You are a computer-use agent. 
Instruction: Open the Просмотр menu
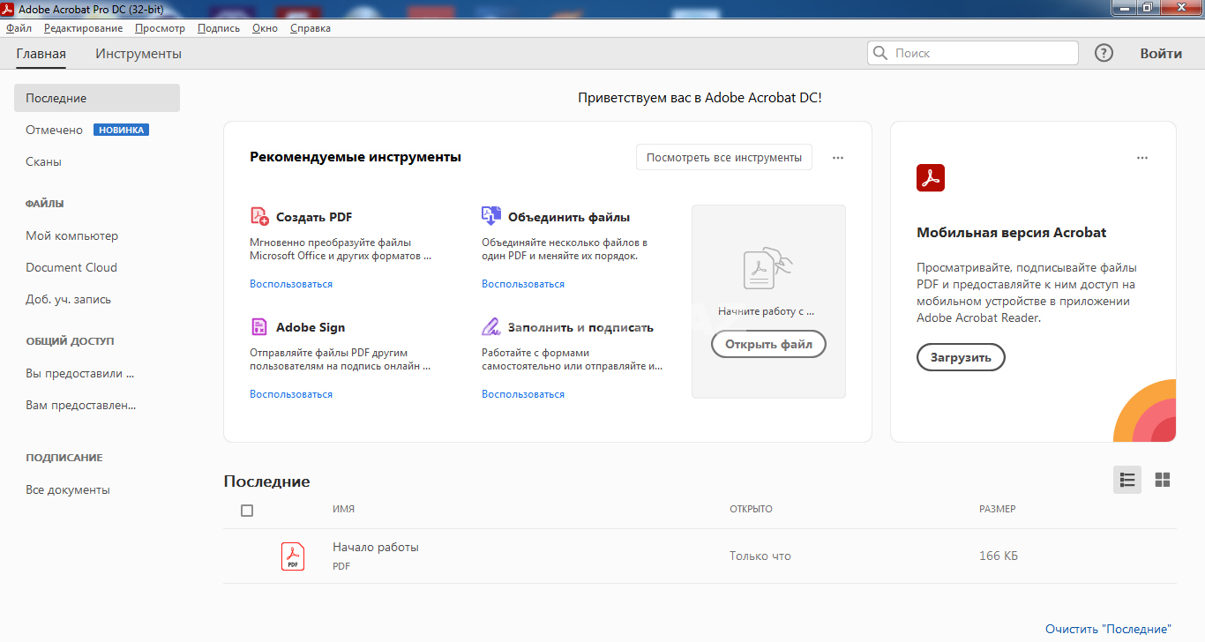point(160,28)
